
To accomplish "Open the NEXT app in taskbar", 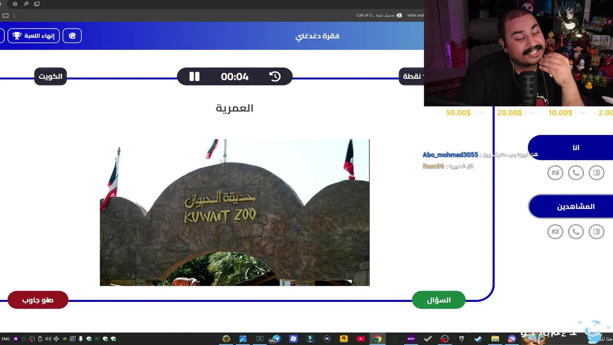I will 411,339.
